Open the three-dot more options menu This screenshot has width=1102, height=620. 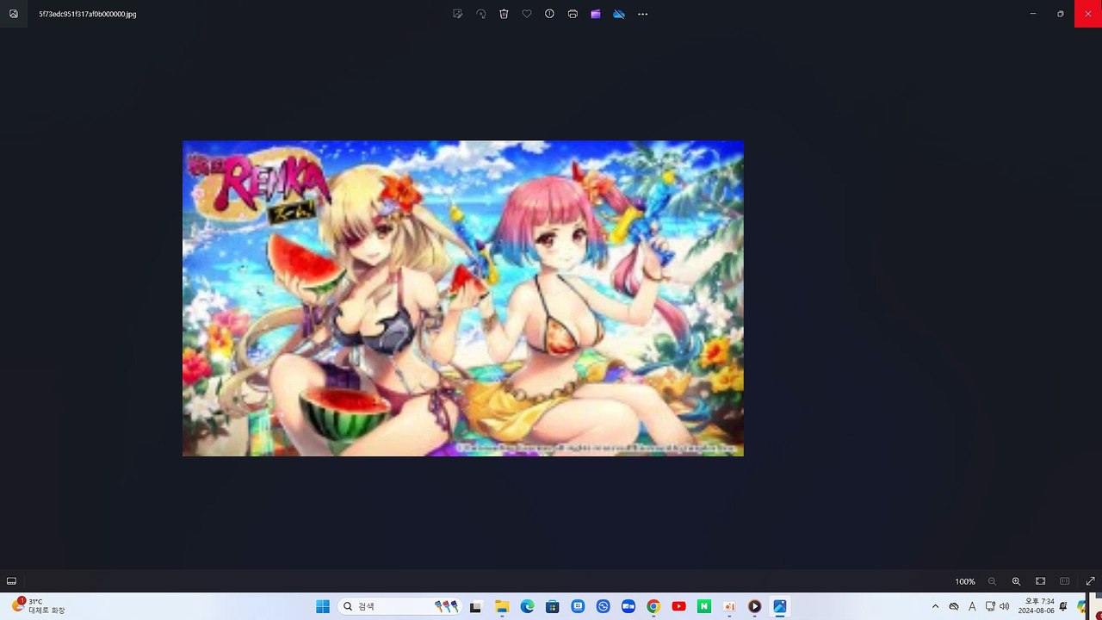point(642,14)
